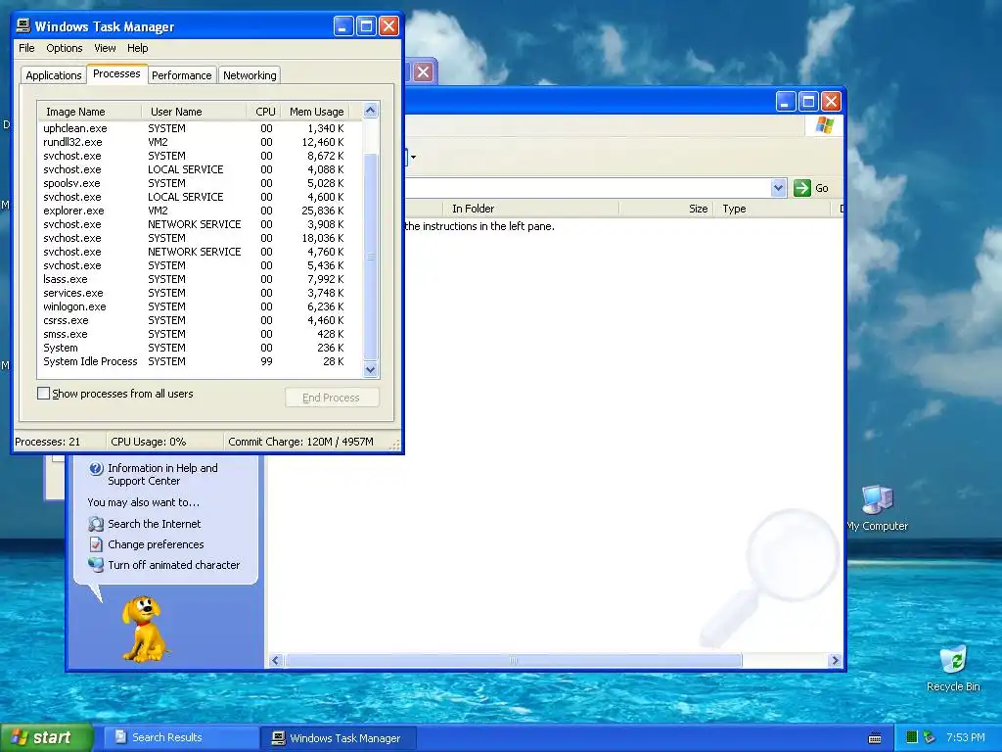The width and height of the screenshot is (1002, 752).
Task: Sort processes by Mem Usage column
Action: point(316,112)
